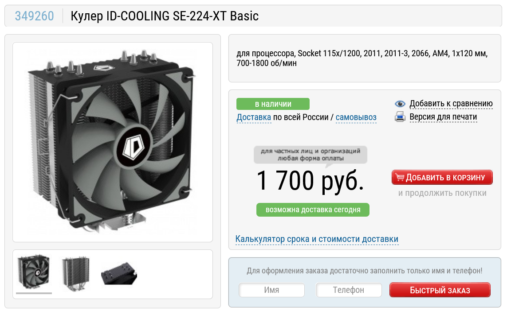Focus the Телефон input field
This screenshot has width=507, height=315.
pos(349,290)
